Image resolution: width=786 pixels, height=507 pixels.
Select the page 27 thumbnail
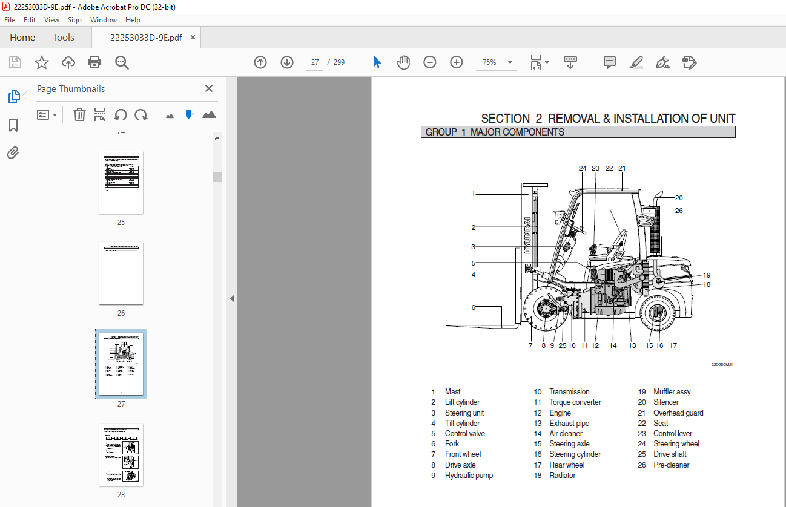coord(121,364)
